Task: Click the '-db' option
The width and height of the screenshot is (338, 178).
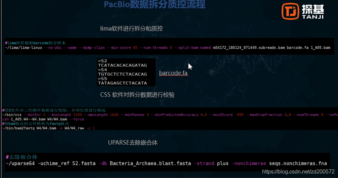Action: (x=103, y=163)
